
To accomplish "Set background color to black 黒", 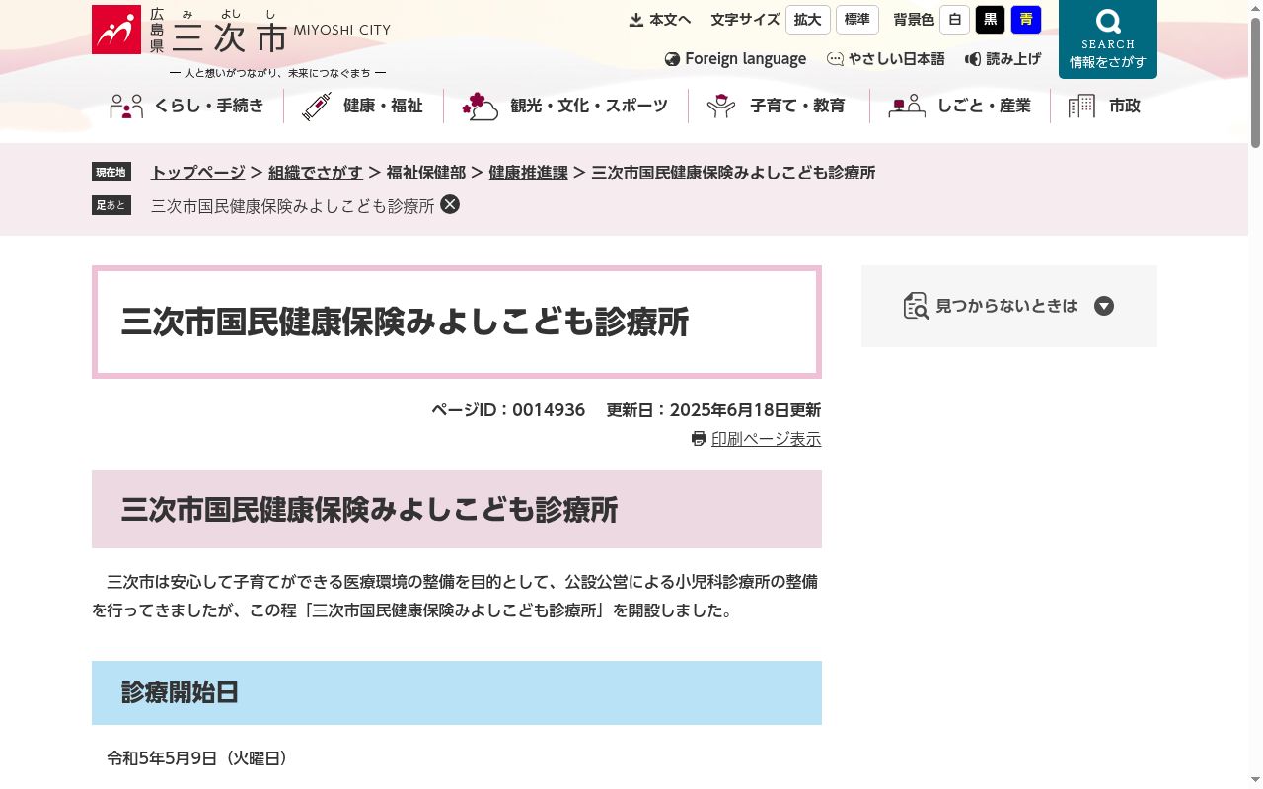I will [990, 20].
